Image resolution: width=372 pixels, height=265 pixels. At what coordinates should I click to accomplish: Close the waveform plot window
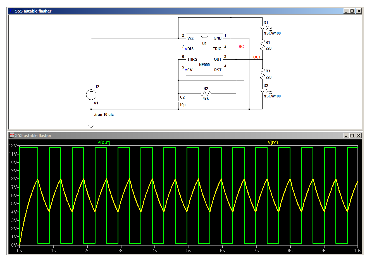(359, 136)
